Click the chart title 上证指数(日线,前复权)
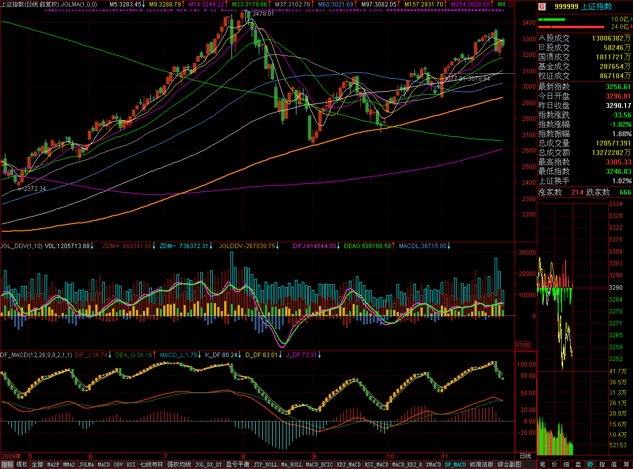This screenshot has width=633, height=469. click(x=30, y=4)
